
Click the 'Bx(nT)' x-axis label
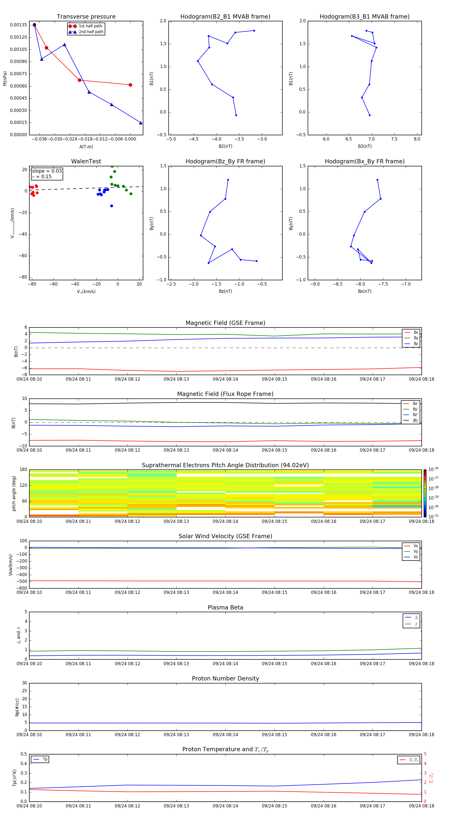(365, 291)
